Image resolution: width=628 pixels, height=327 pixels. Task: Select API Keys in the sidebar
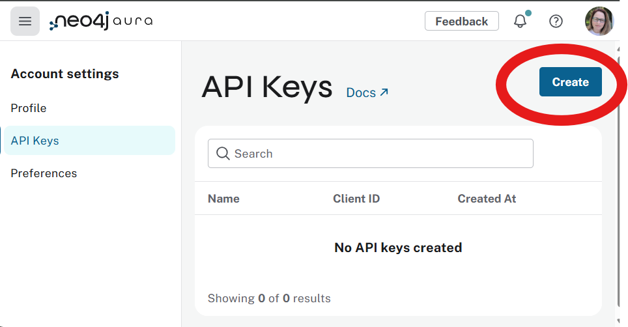90,141
